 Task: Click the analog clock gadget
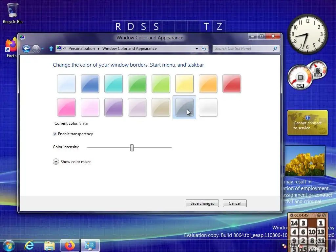[307, 34]
